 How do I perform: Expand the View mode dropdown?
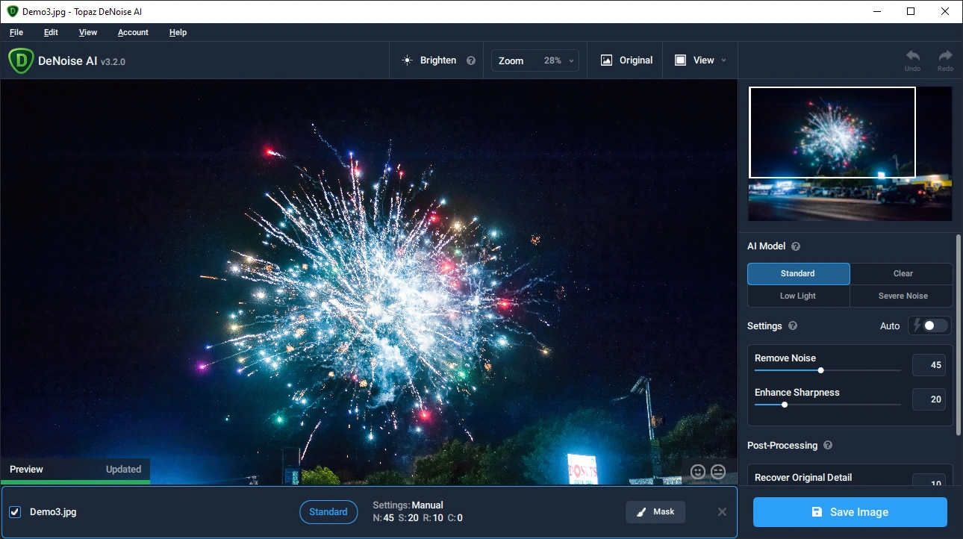pyautogui.click(x=701, y=60)
